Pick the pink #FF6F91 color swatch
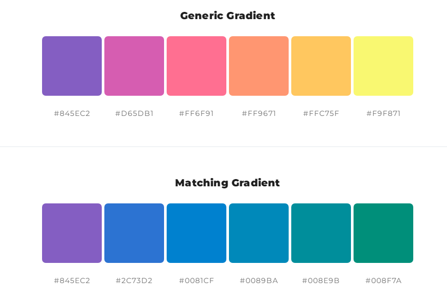The width and height of the screenshot is (447, 295). click(x=196, y=66)
